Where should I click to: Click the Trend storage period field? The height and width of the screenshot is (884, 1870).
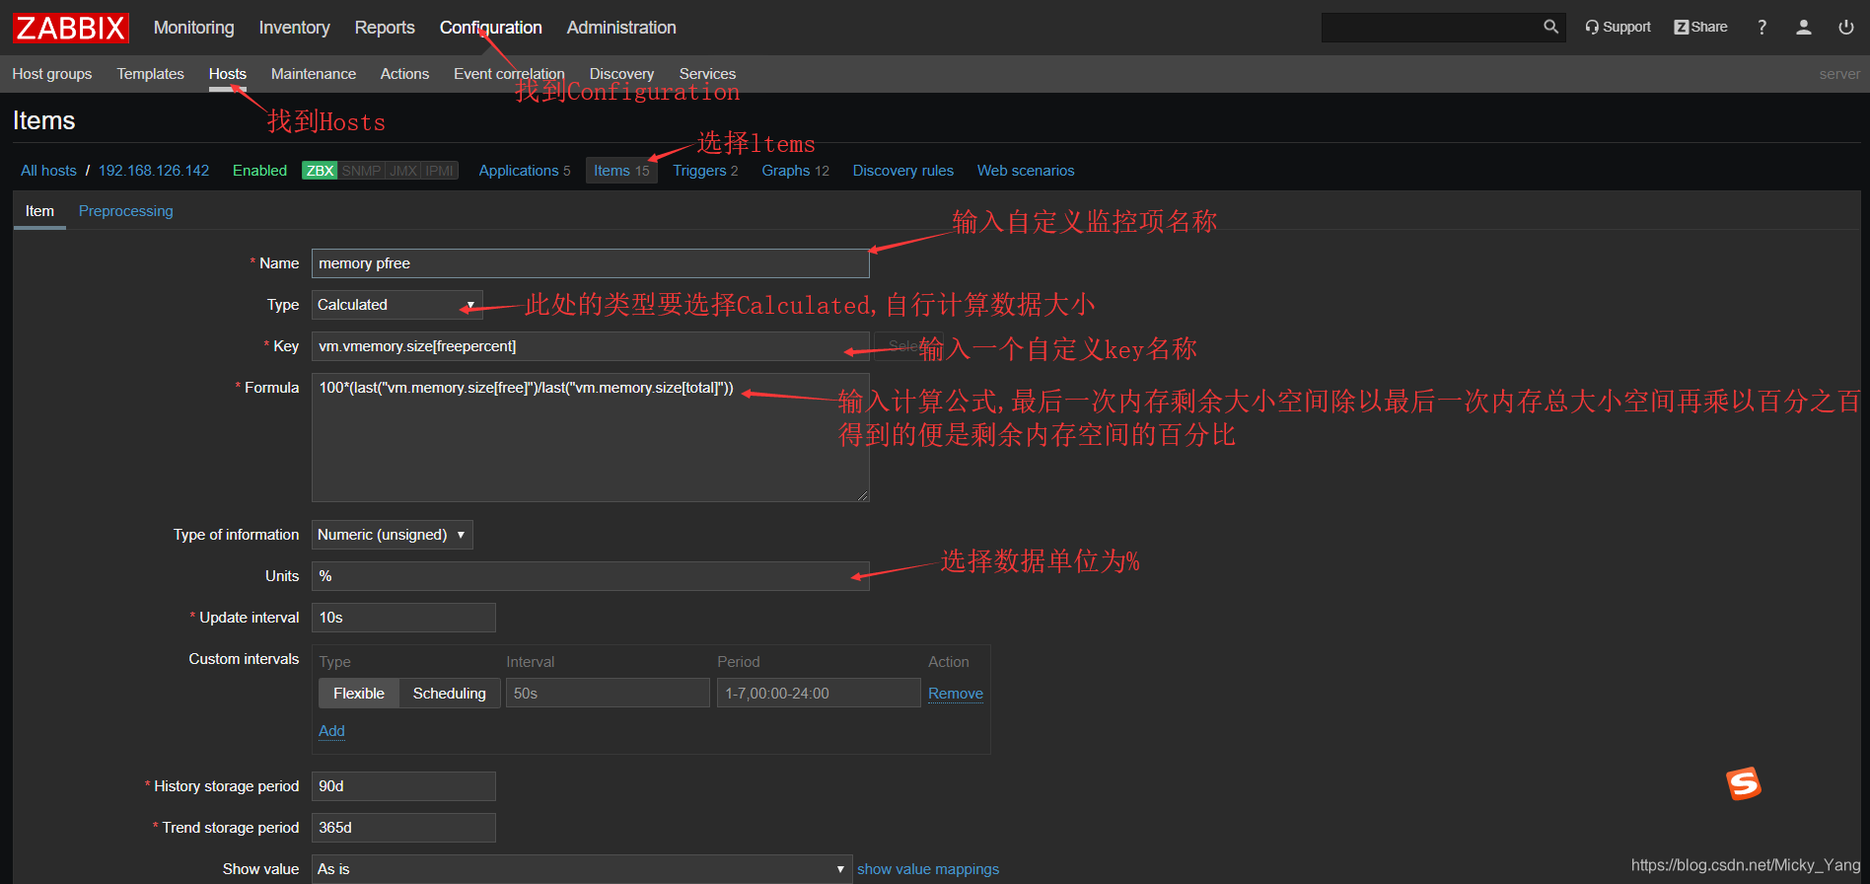[403, 828]
